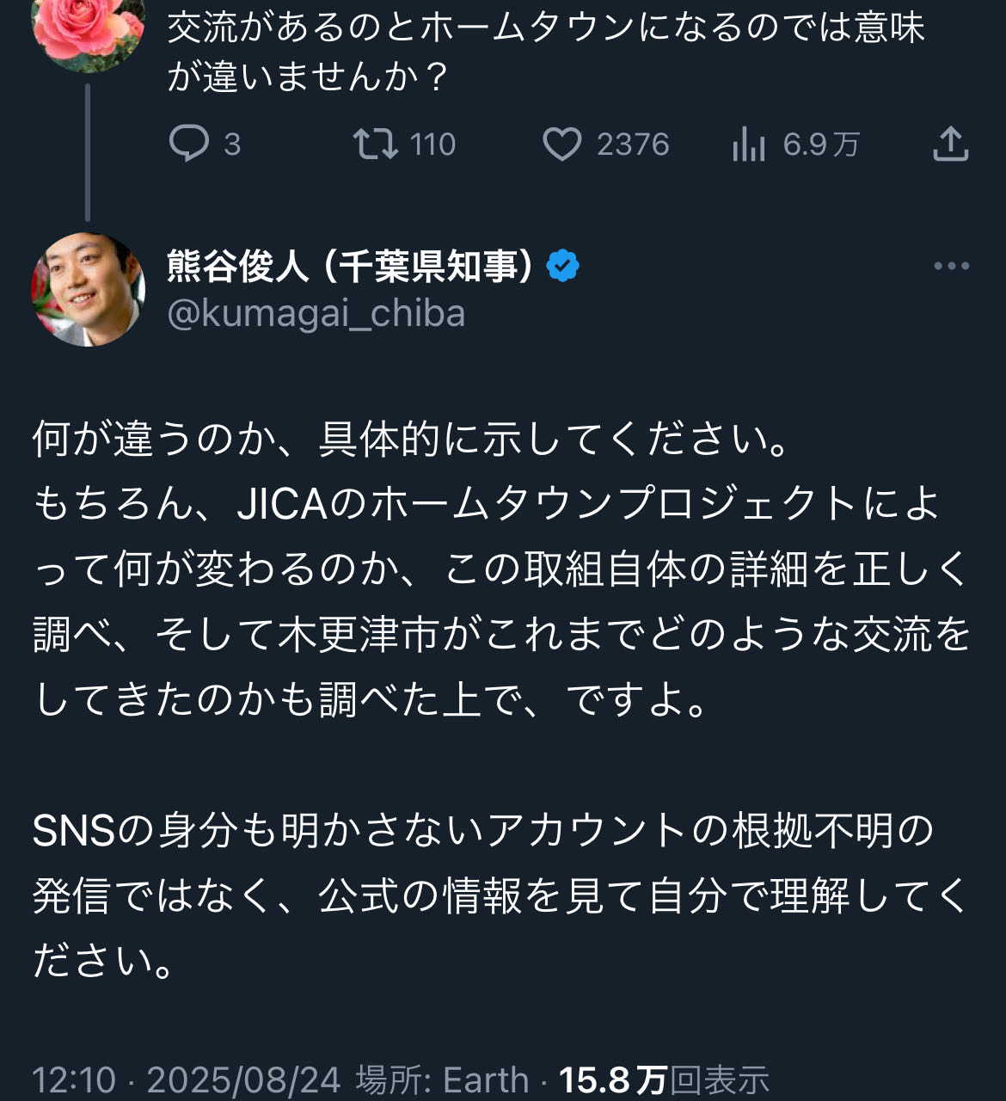This screenshot has width=1006, height=1101.
Task: Open the three-dot more options menu
Action: [x=951, y=267]
